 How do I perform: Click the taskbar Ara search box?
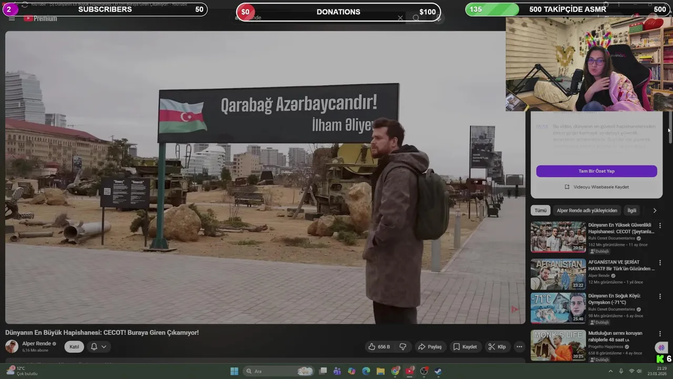[279, 371]
